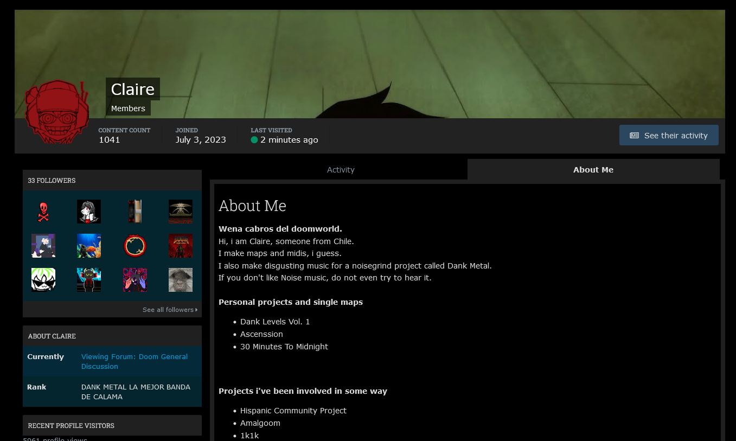Select the About Me tab
736x441 pixels.
click(x=593, y=170)
